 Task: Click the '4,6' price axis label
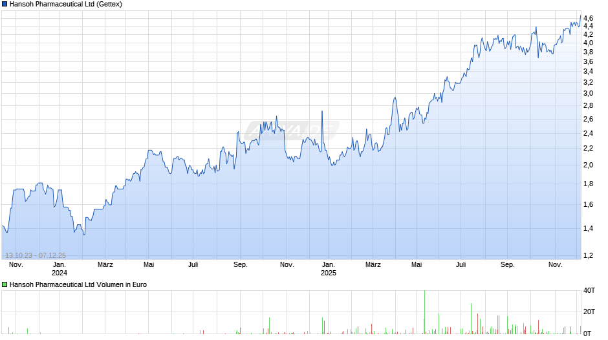pyautogui.click(x=588, y=18)
